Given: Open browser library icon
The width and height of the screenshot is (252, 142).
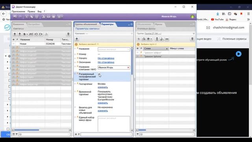Looking at the screenshot, I should click(224, 14).
